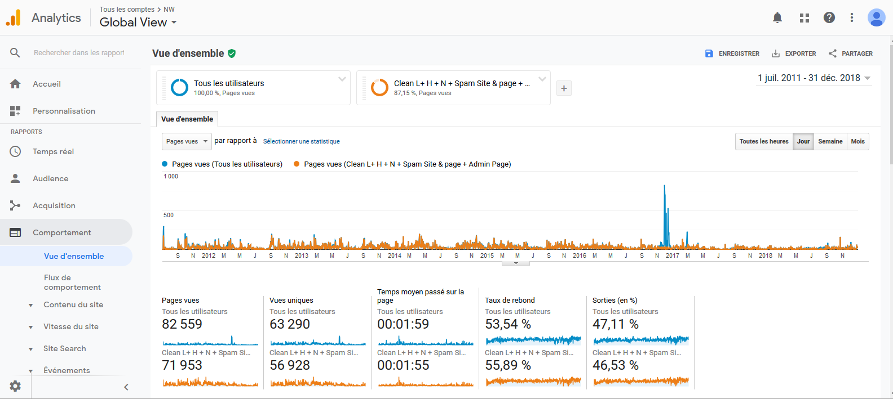
Task: Open the date range picker
Action: coord(814,78)
